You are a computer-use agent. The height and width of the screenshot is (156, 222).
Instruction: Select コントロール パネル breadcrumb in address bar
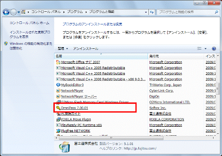click(x=46, y=12)
